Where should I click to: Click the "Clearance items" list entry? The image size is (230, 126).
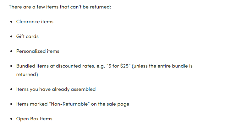35,22
